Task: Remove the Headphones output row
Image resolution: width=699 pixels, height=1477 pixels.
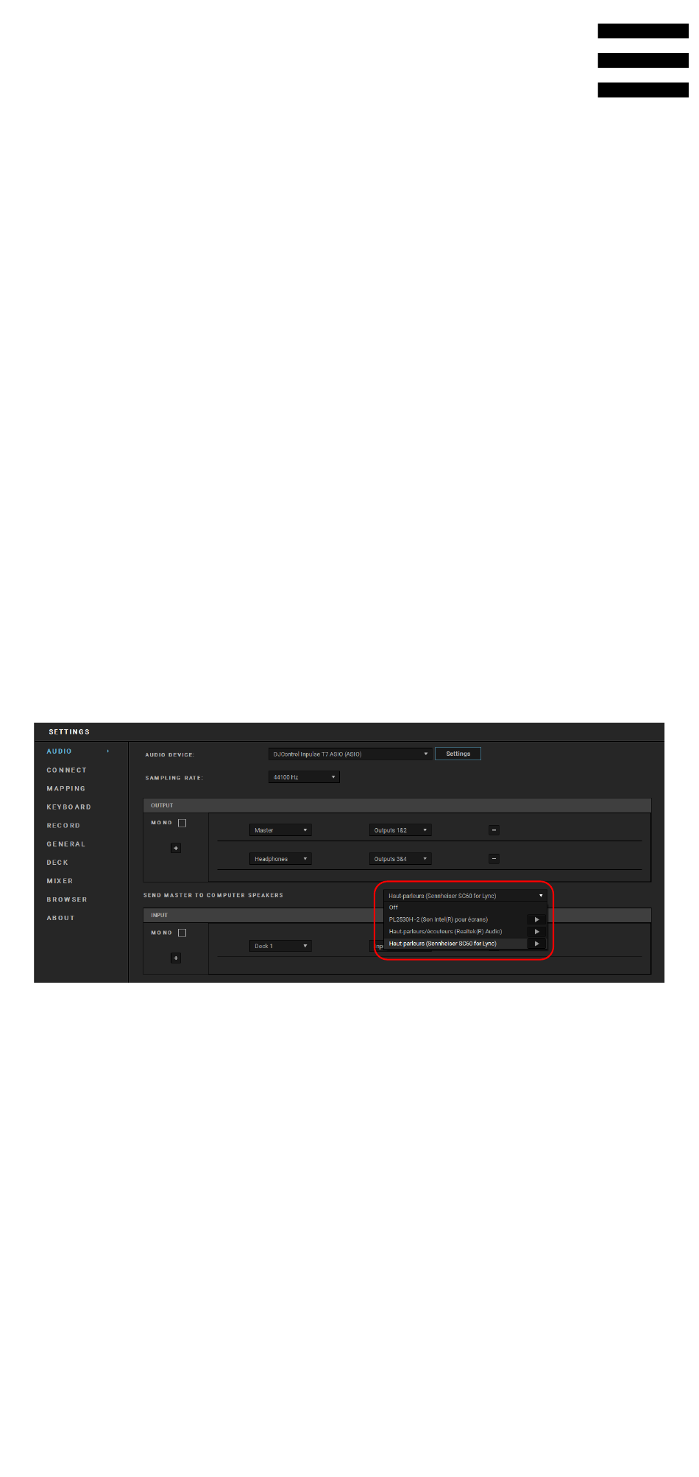Action: click(494, 859)
